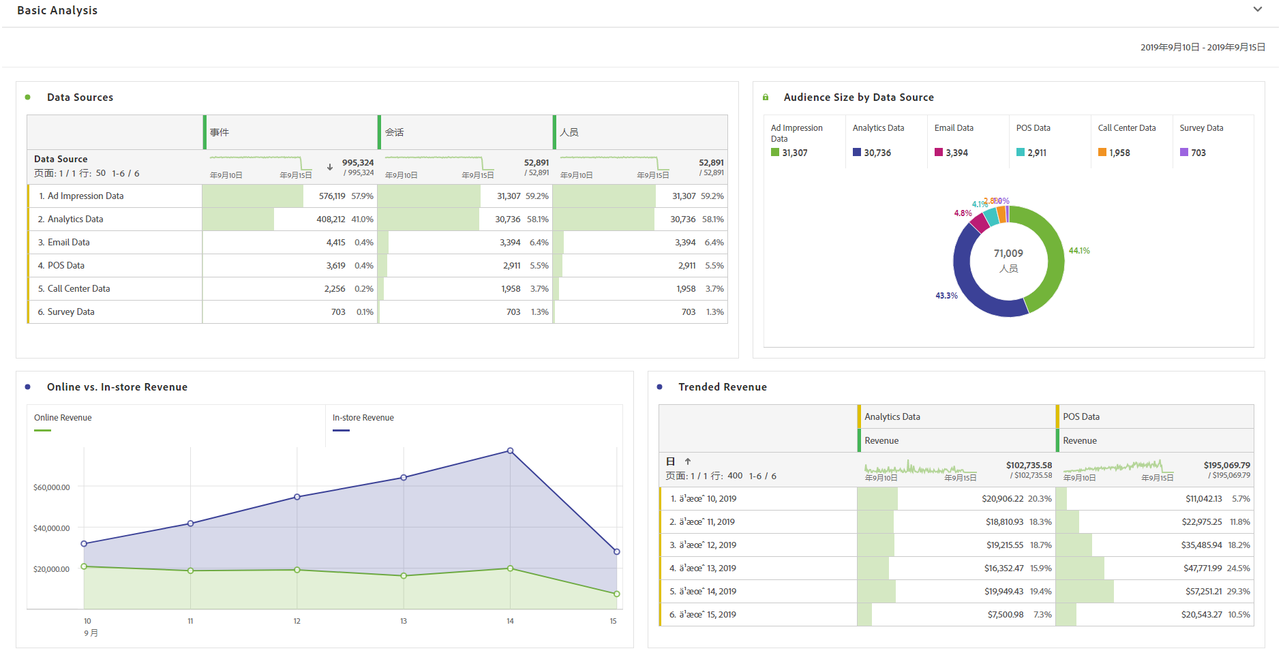The image size is (1283, 653).
Task: Click the calendar day dimension icon in Trended Revenue
Action: (671, 461)
